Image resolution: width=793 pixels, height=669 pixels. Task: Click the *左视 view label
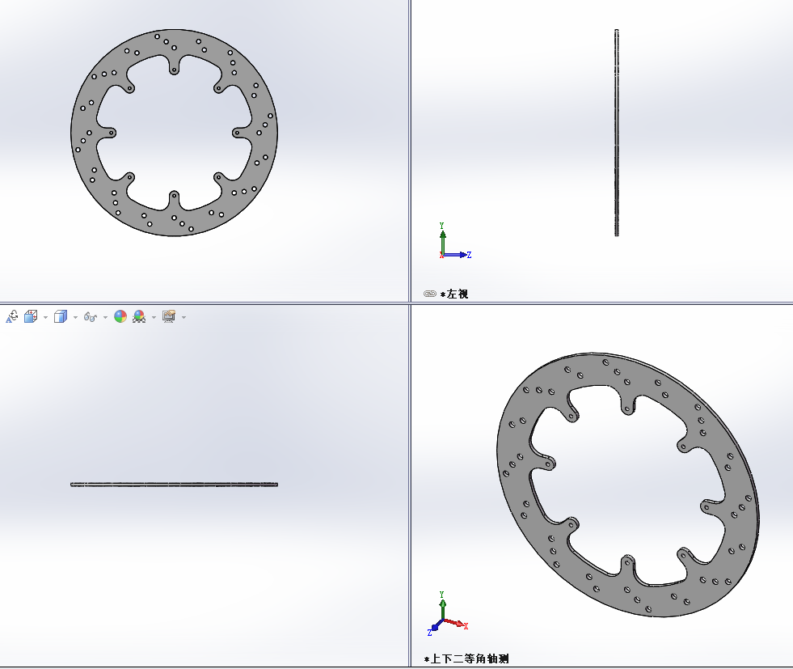click(453, 294)
